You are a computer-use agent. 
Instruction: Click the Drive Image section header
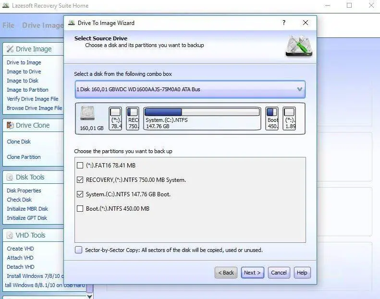33,49
